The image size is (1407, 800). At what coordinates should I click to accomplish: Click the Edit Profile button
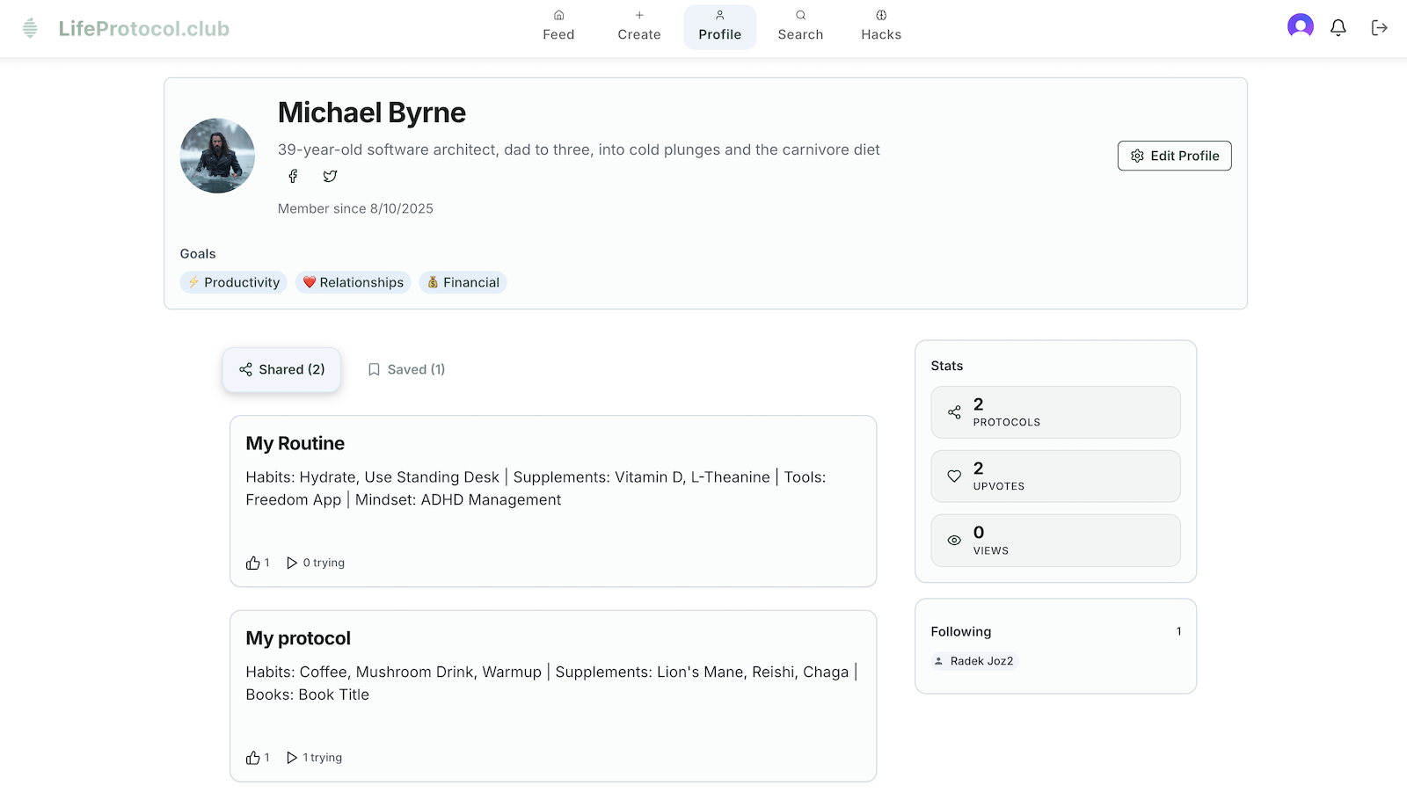pyautogui.click(x=1174, y=156)
